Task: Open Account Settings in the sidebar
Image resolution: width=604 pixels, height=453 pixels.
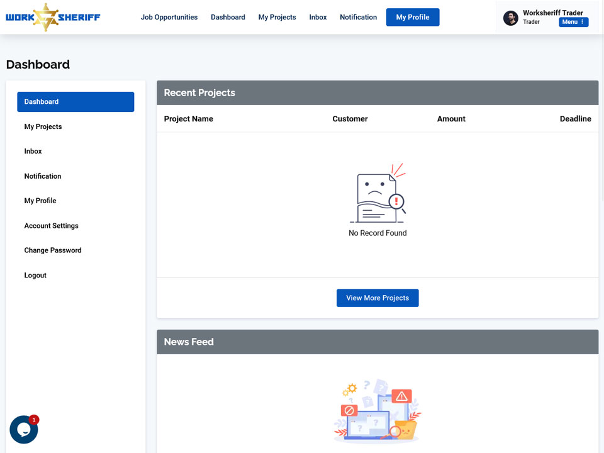Action: point(51,226)
